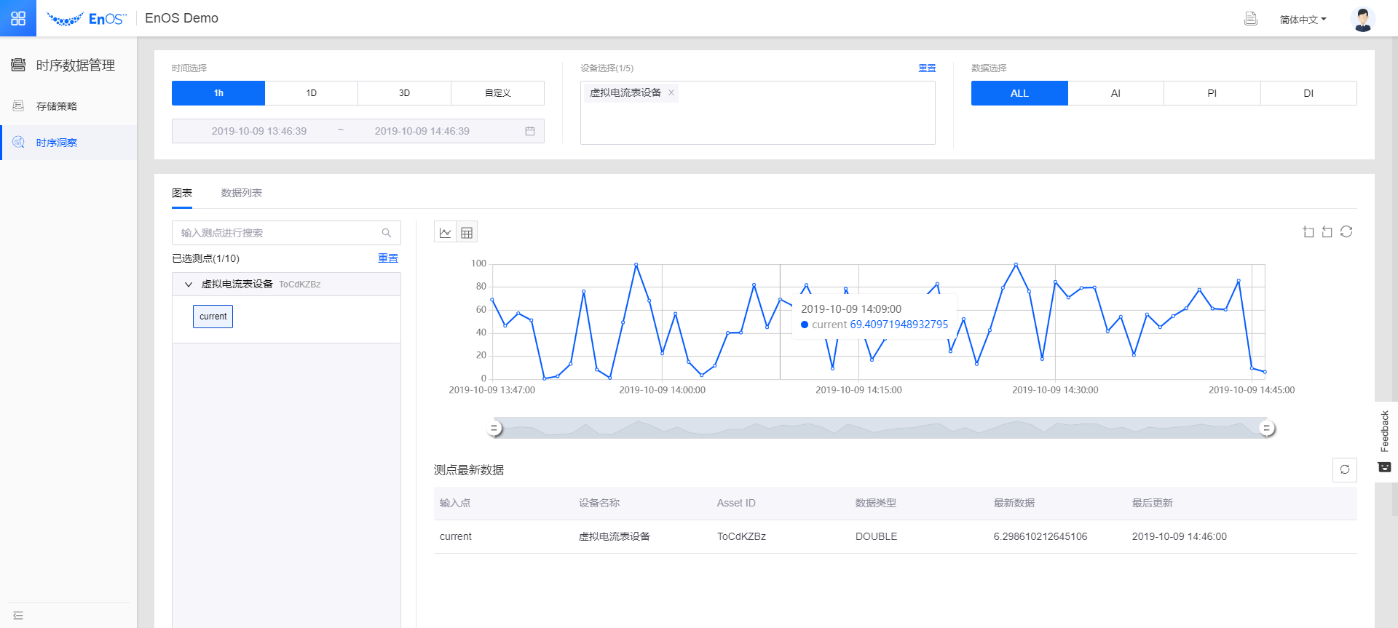1398x628 pixels.
Task: Open the documentation icon in header
Action: pyautogui.click(x=1251, y=19)
